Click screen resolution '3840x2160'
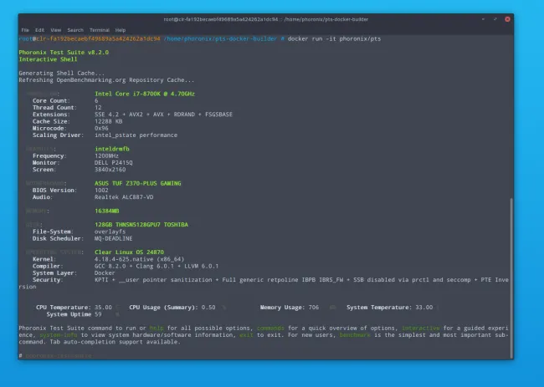Image resolution: width=544 pixels, height=387 pixels. coord(110,170)
